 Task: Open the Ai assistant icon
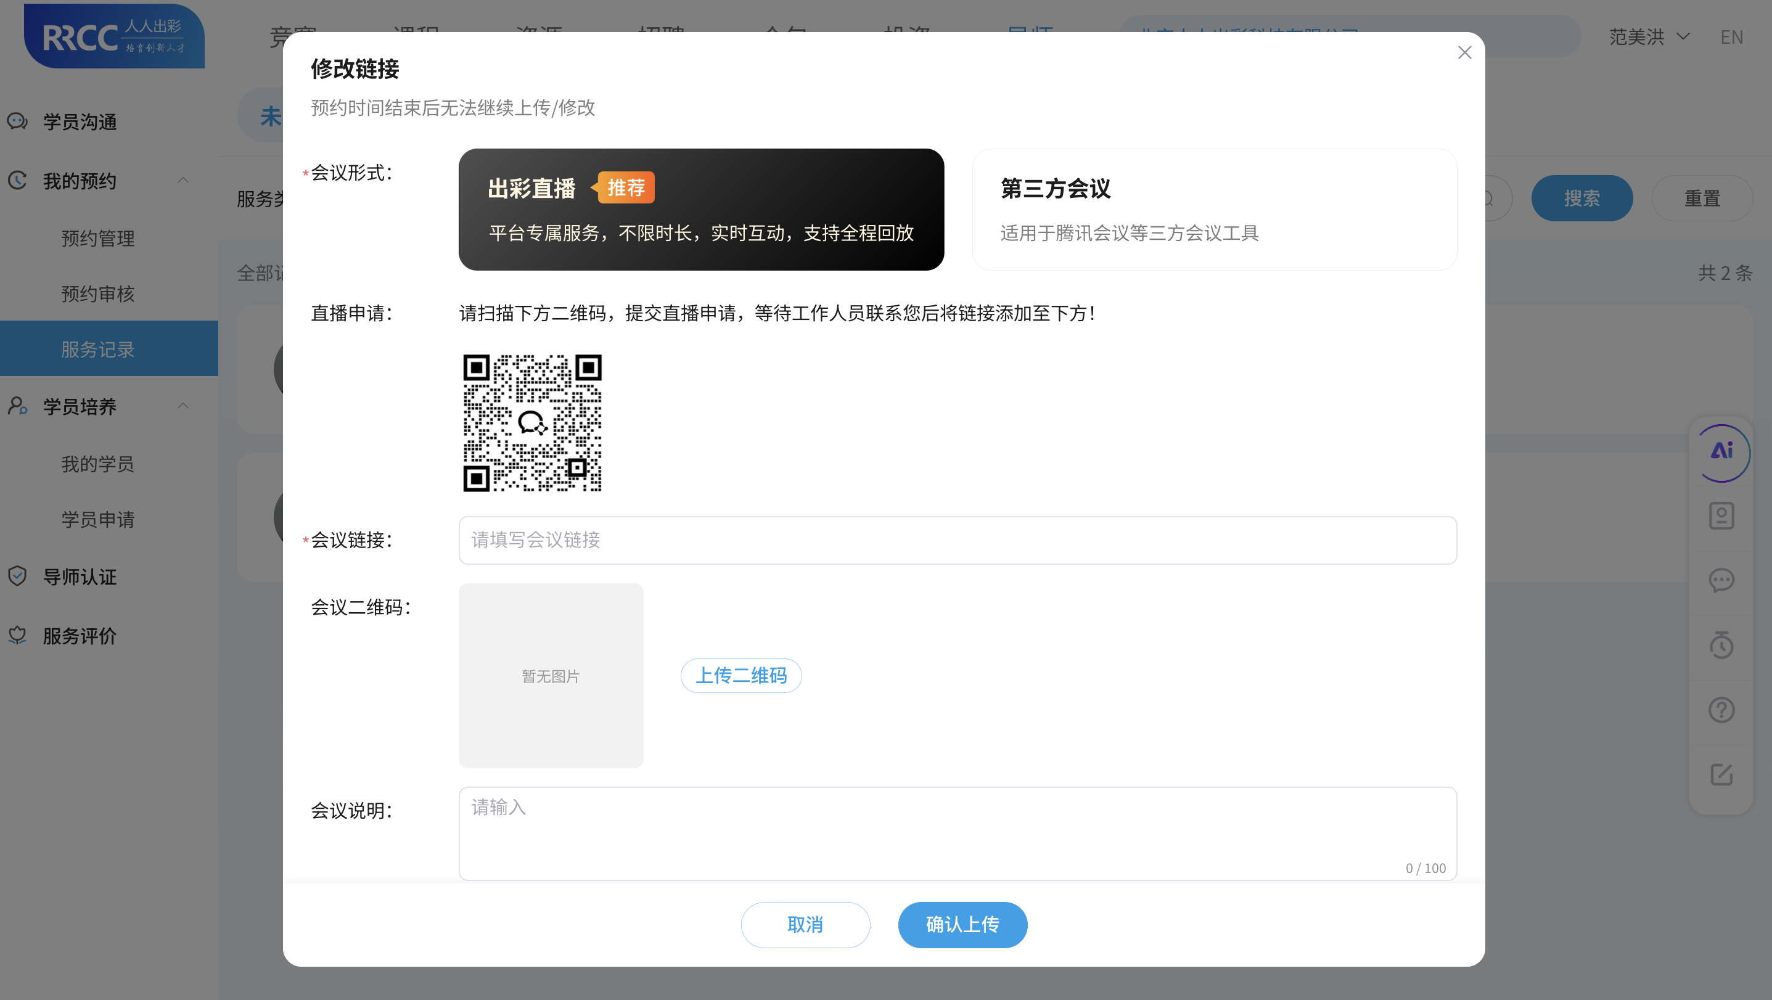(x=1722, y=452)
